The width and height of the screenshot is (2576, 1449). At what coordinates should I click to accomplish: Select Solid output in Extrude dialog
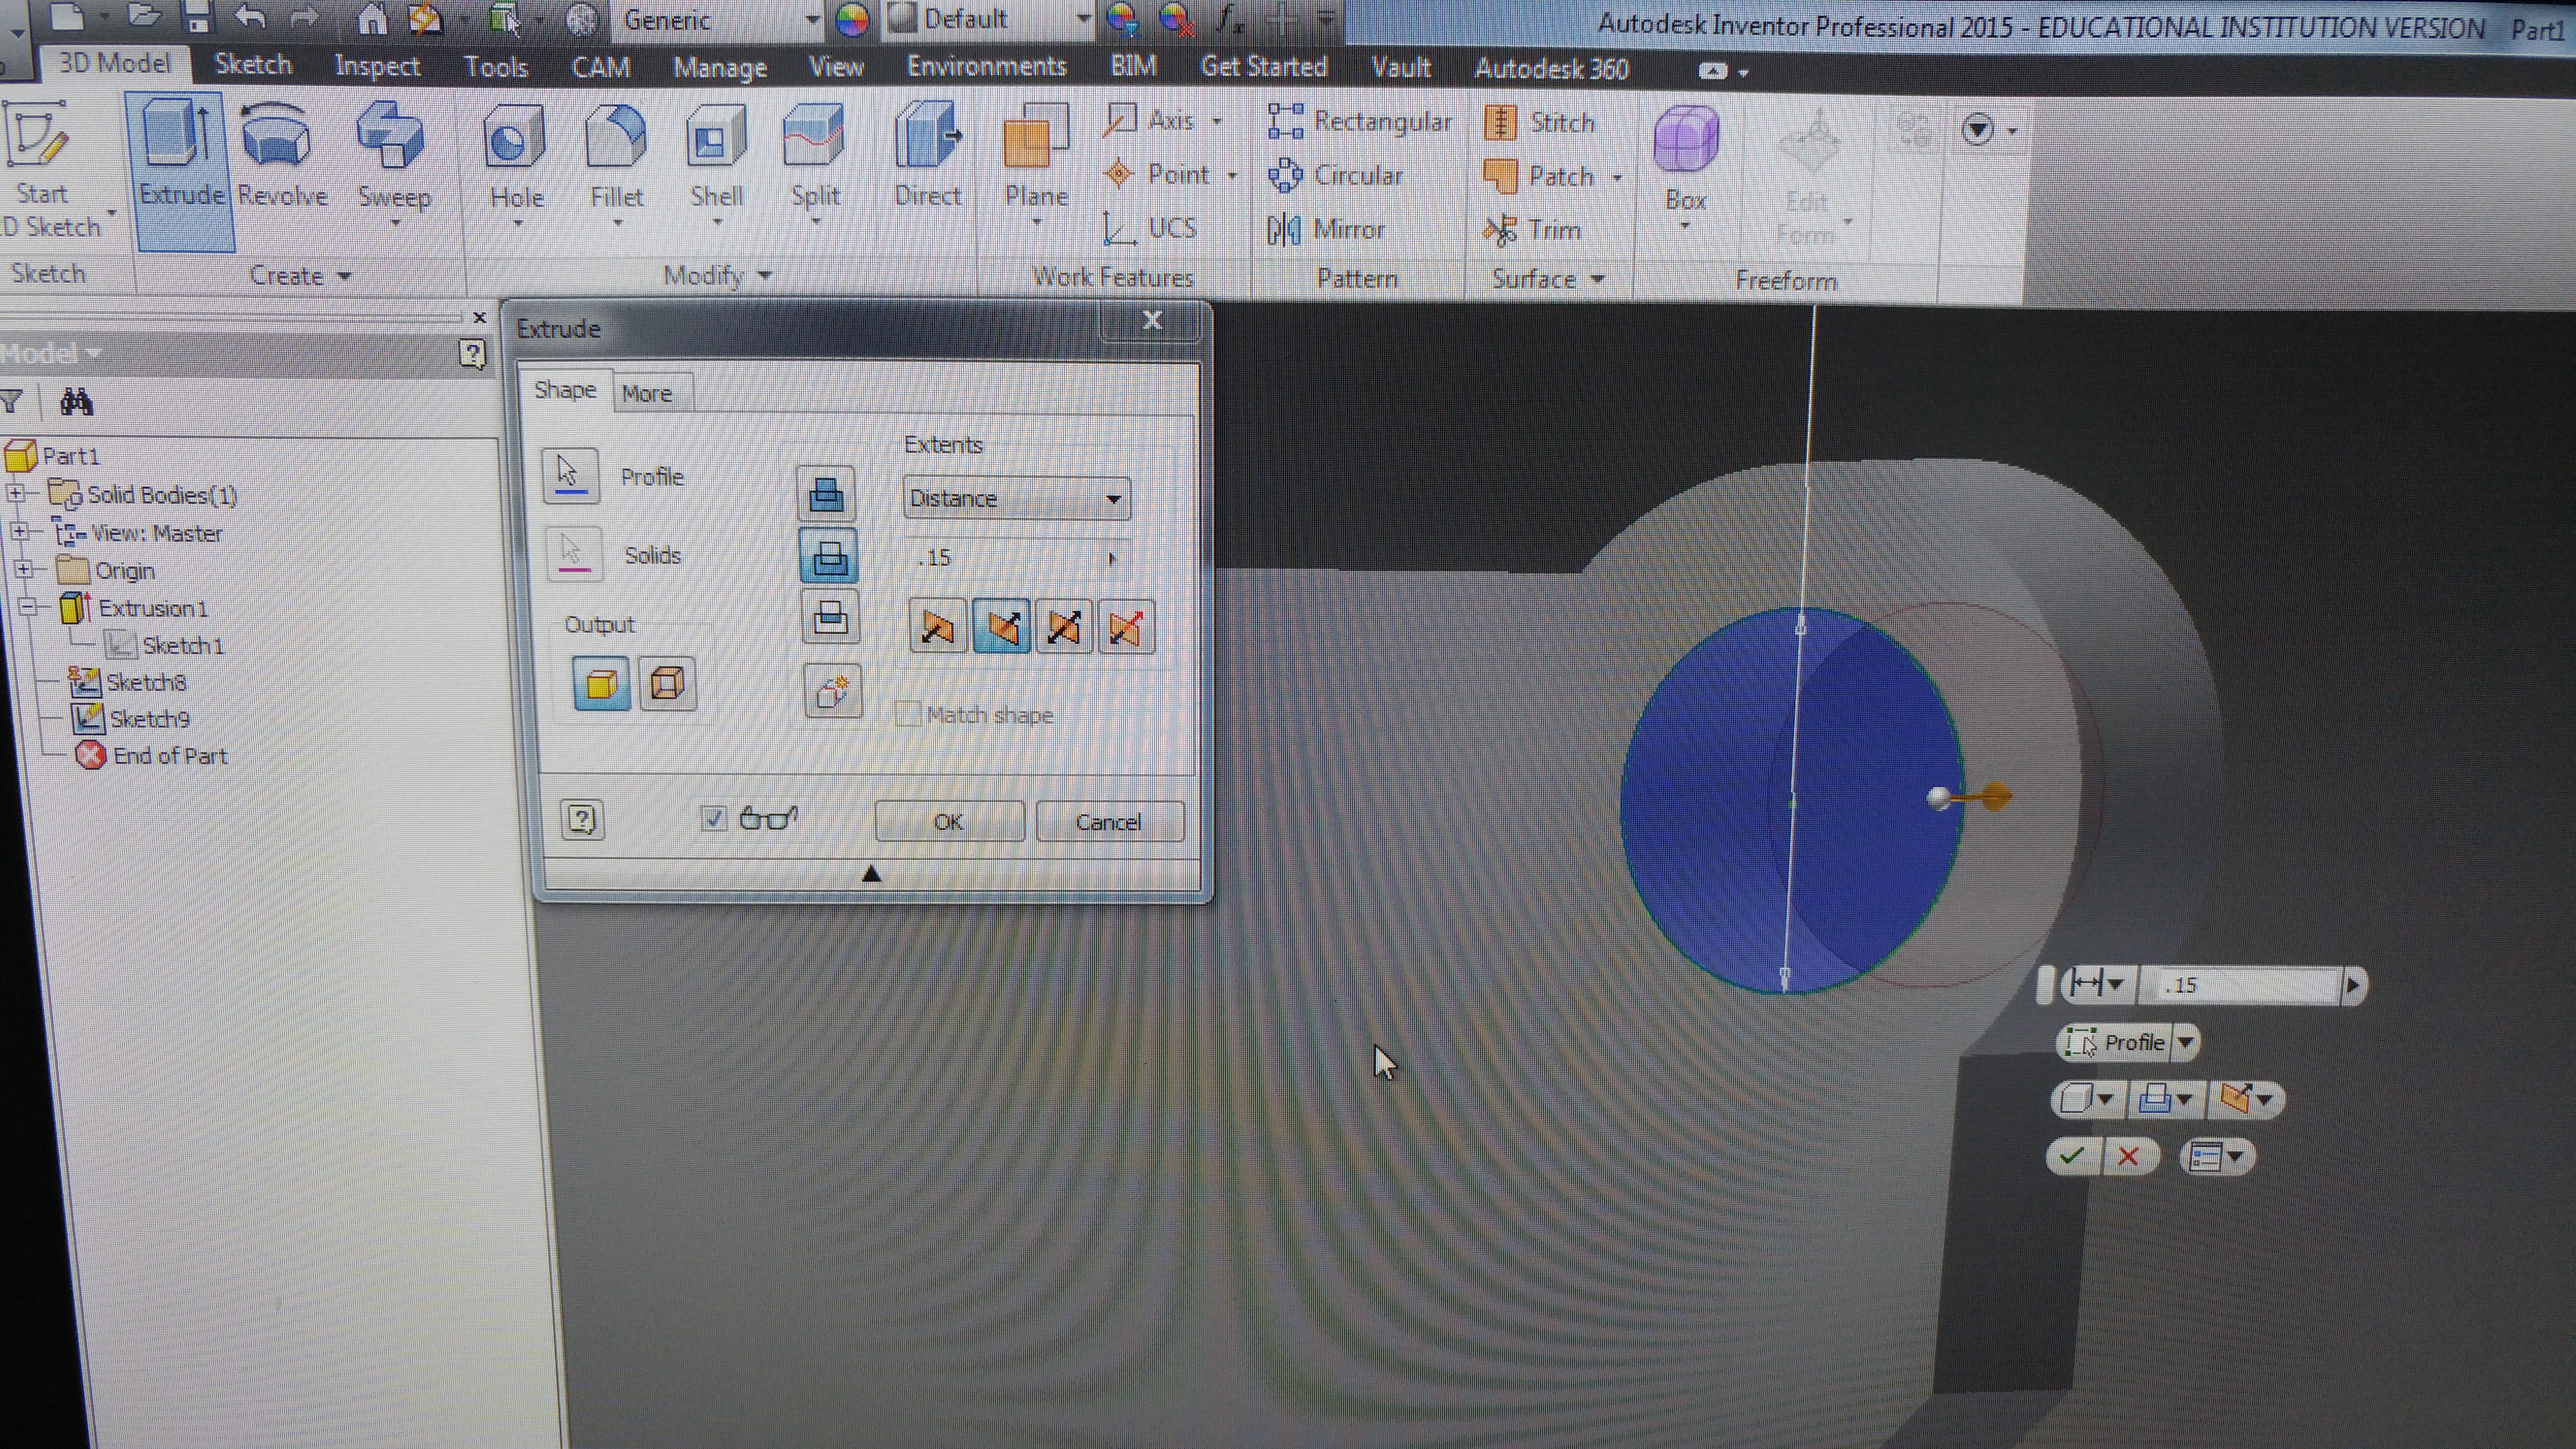coord(601,684)
